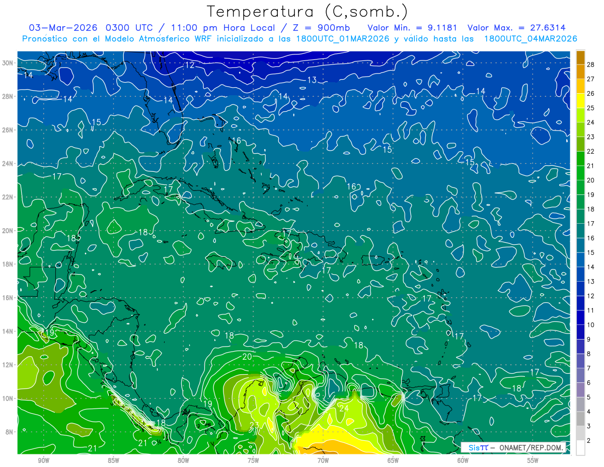Pick the orange swatch between 27 and 28
The height and width of the screenshot is (467, 604).
[580, 71]
